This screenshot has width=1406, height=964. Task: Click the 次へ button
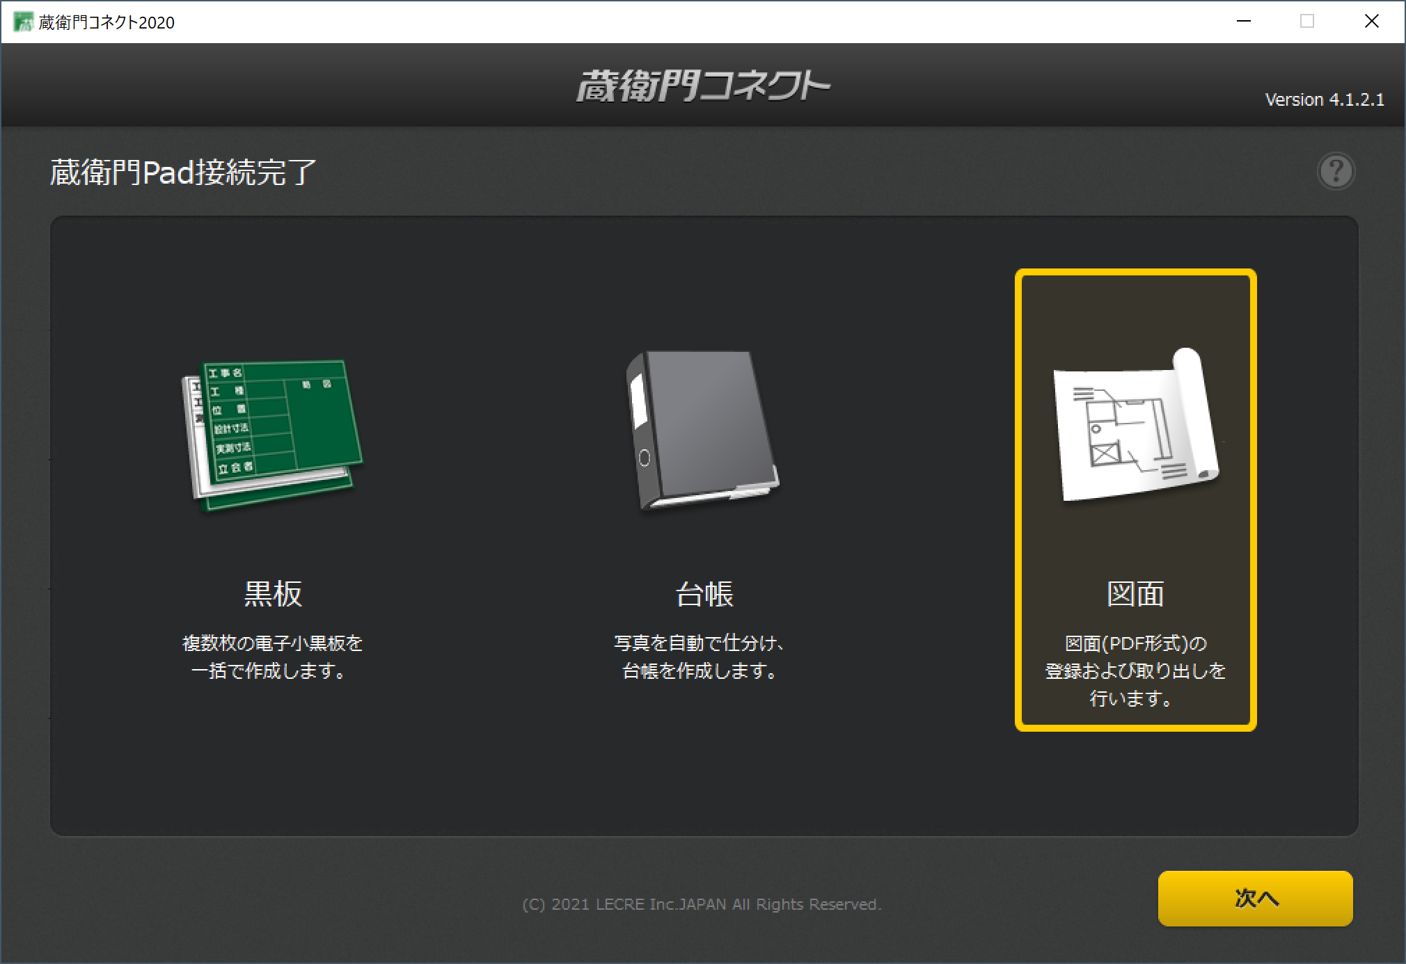click(x=1255, y=898)
